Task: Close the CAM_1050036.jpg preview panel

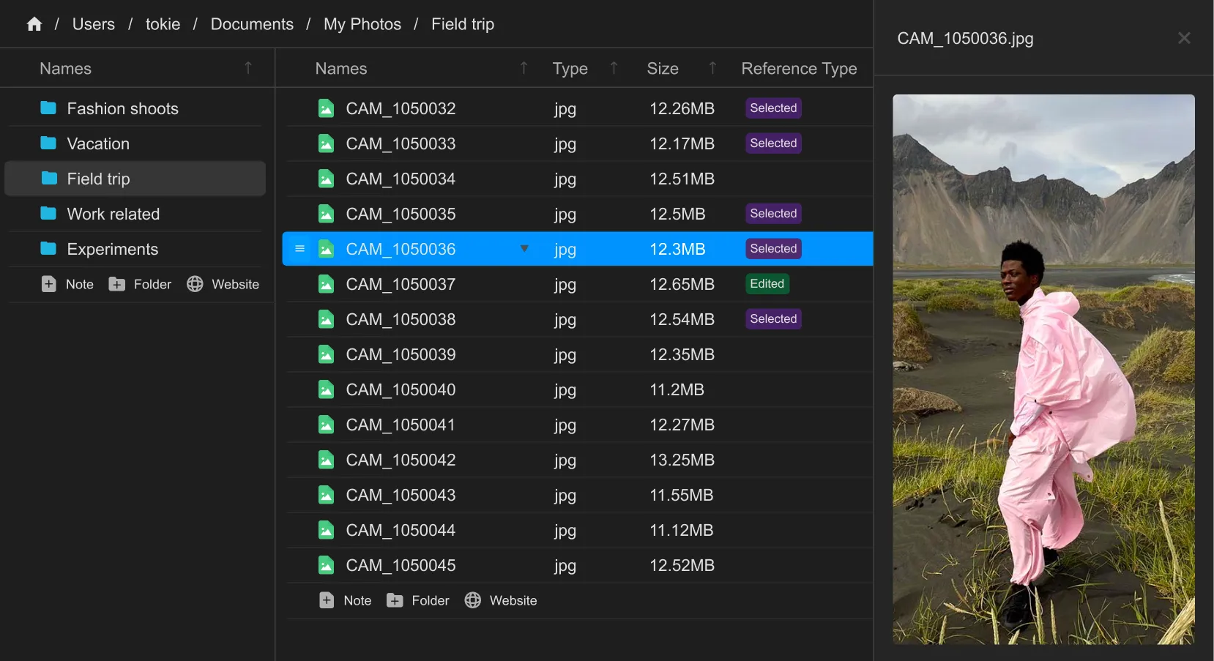Action: [1184, 38]
